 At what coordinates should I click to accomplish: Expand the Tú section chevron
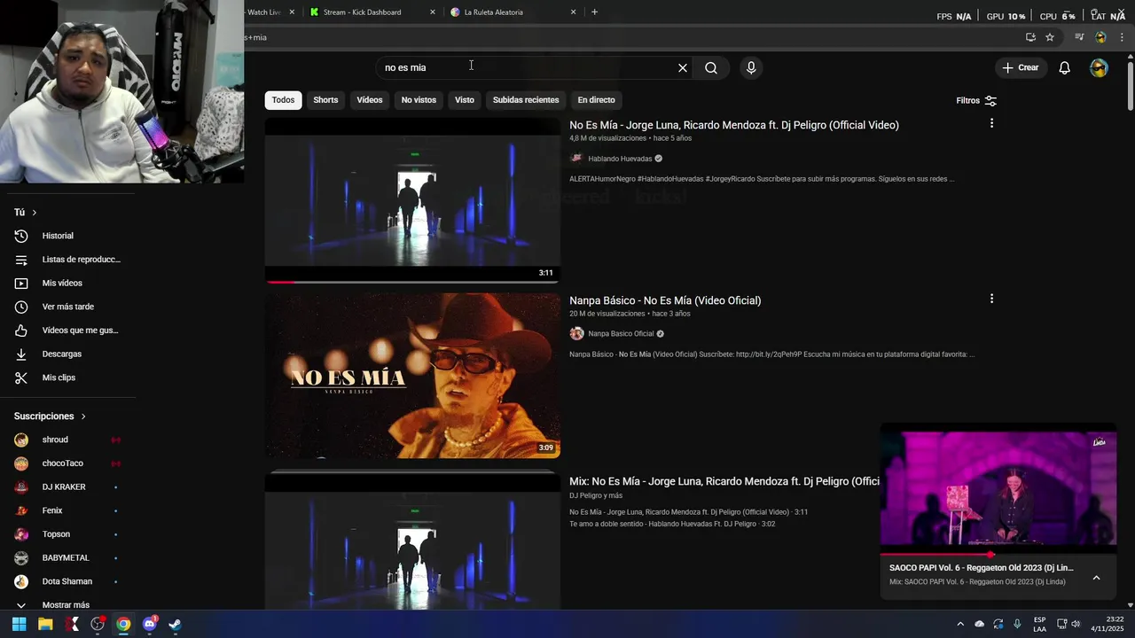coord(35,213)
